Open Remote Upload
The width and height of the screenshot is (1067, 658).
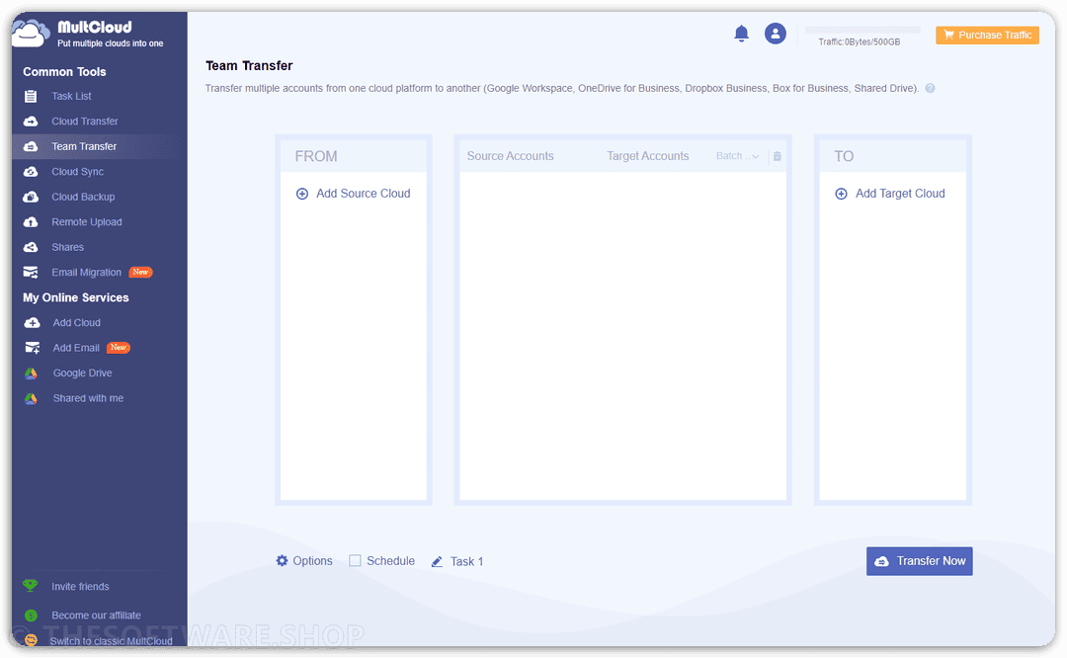coord(86,222)
